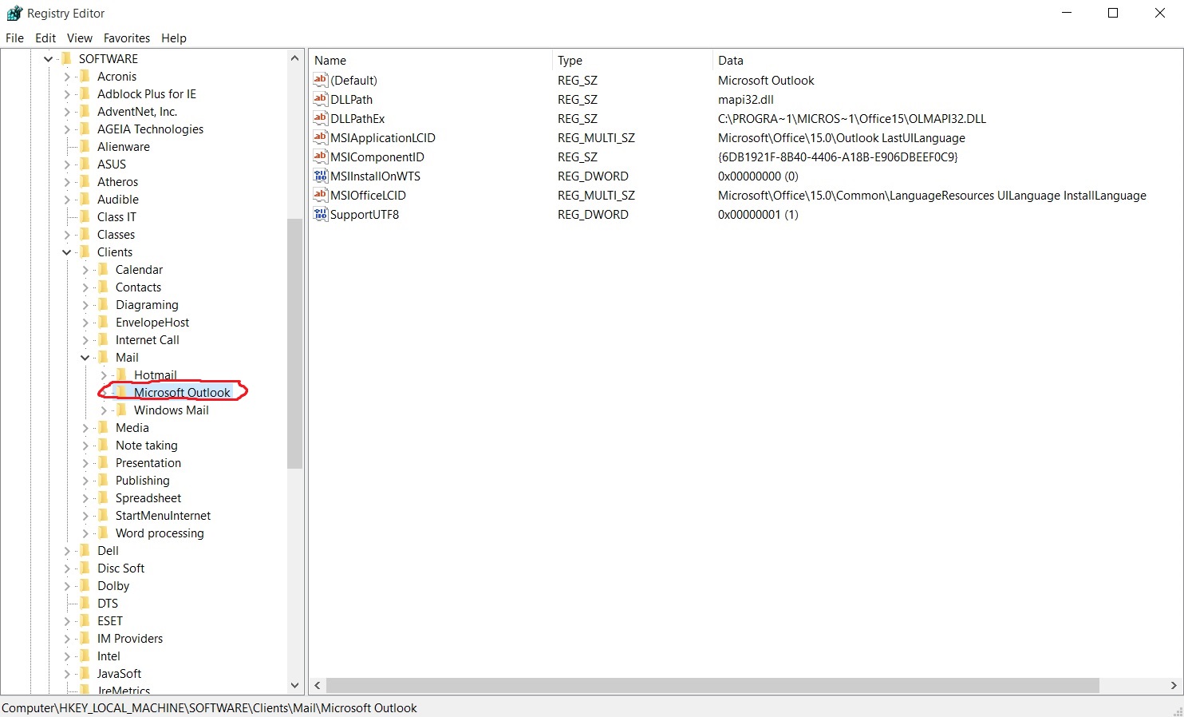Click the icon beside MSIComponentID

(321, 156)
